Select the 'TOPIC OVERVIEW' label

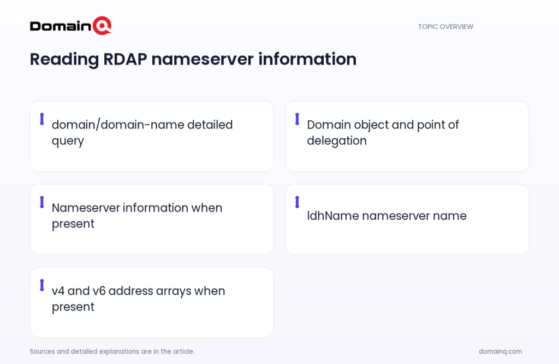(x=445, y=27)
